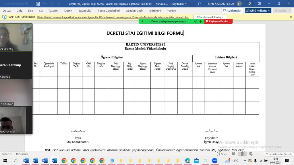Click the Sayfa 1/1 page indicator
The image size is (294, 165).
(7, 154)
